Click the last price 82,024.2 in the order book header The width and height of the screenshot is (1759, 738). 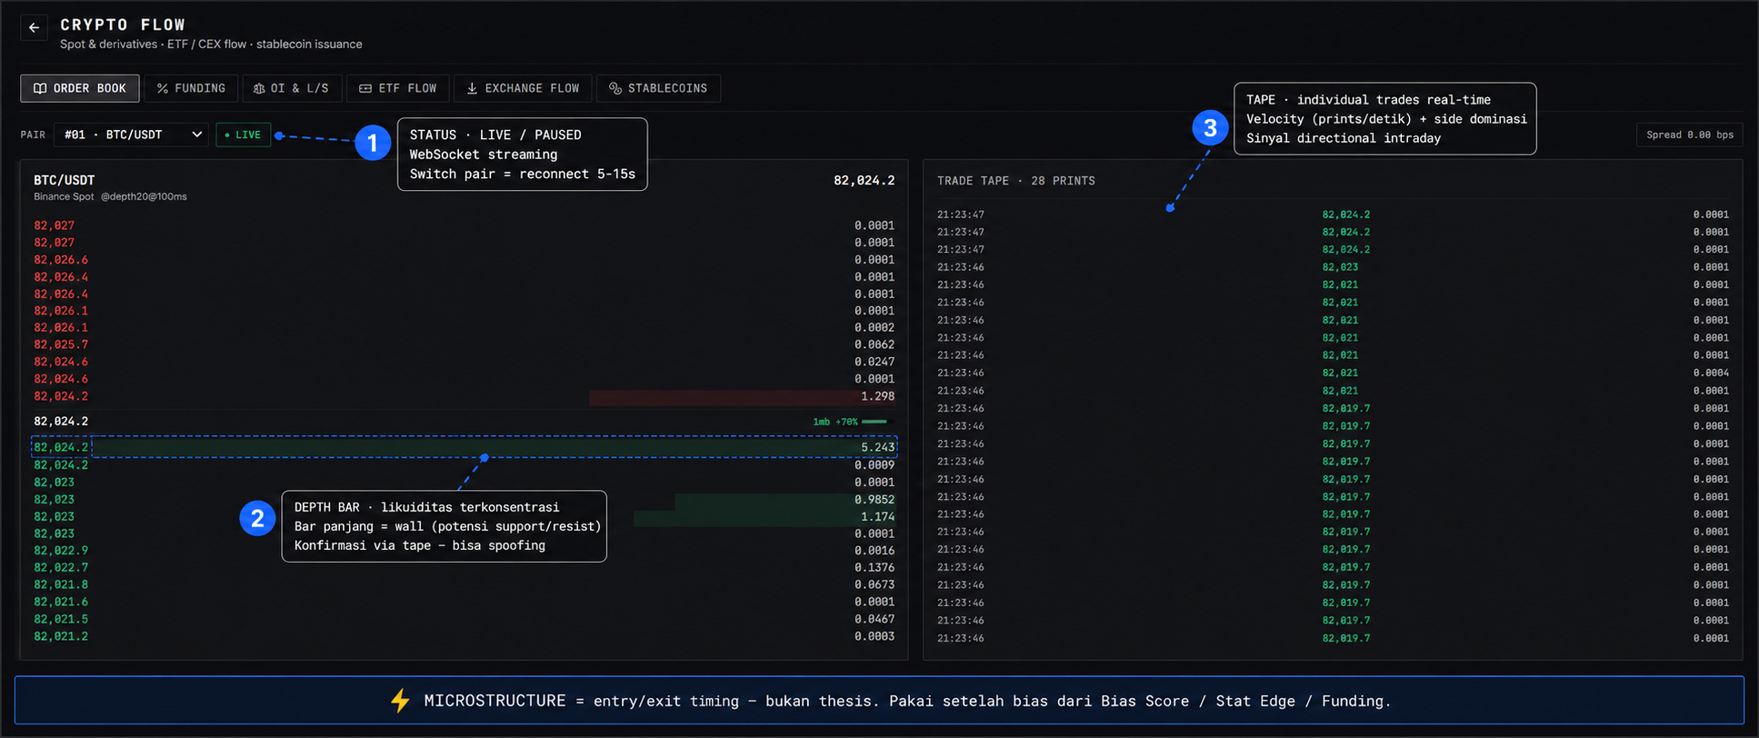click(864, 181)
